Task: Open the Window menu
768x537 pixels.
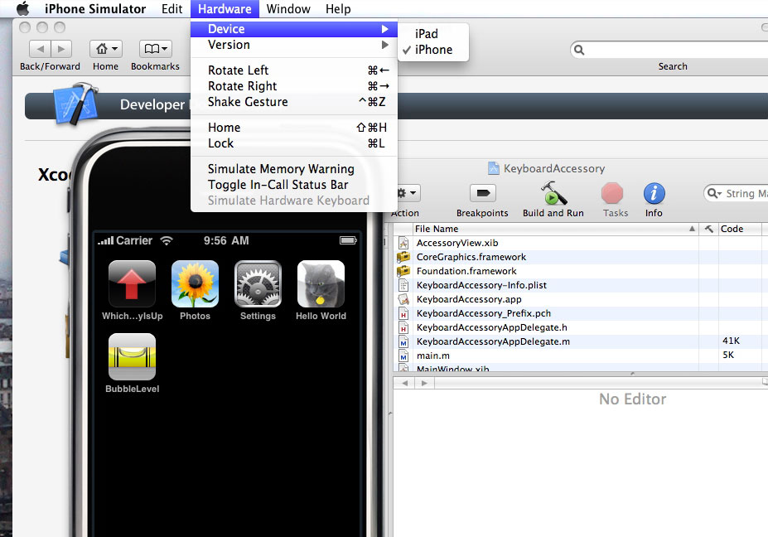Action: click(288, 9)
